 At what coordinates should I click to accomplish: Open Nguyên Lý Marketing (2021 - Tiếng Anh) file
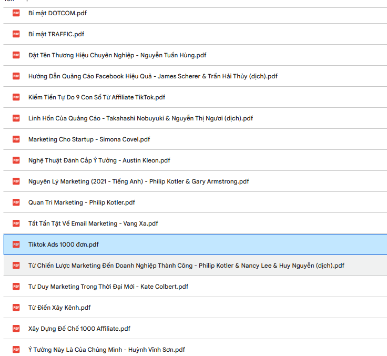(x=138, y=181)
